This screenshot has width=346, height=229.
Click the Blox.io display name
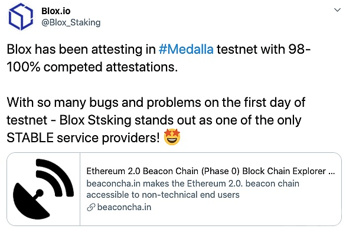(56, 11)
